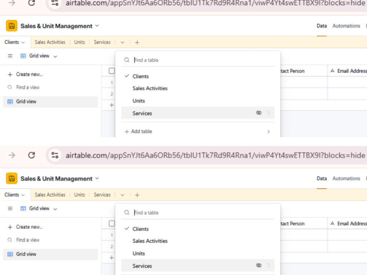Click the site settings icon in the upper address bar
Viewport: 367px width, 275px height.
click(x=55, y=3)
